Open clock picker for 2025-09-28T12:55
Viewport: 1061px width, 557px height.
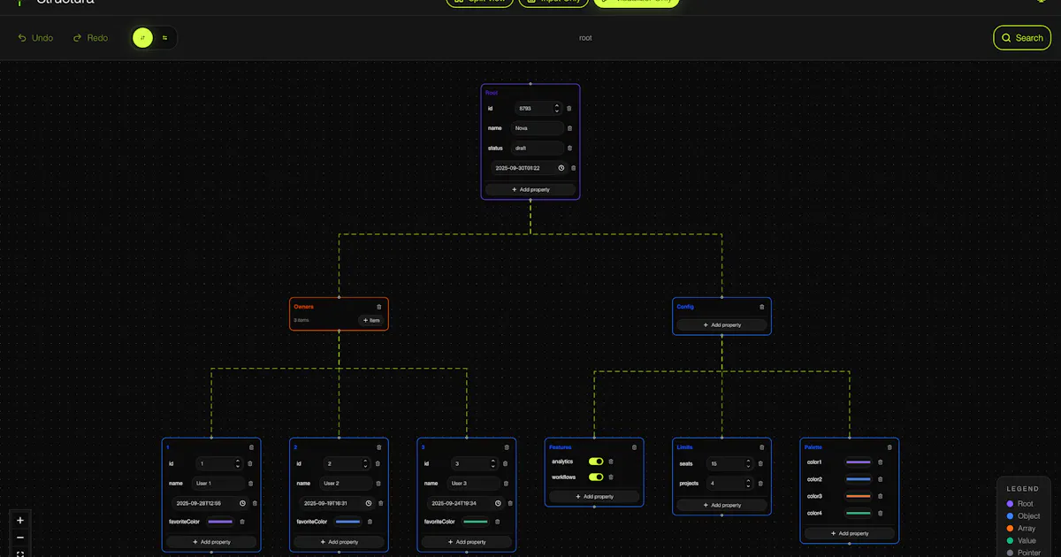[x=242, y=503]
